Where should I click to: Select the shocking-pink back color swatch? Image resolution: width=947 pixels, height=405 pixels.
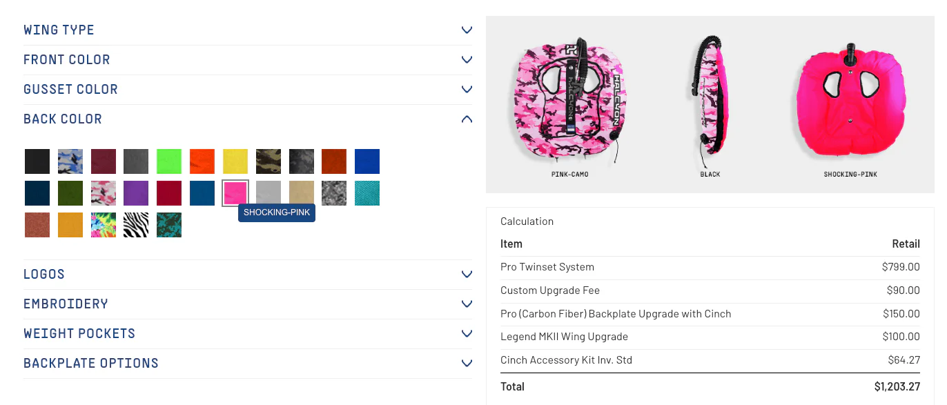pos(235,193)
